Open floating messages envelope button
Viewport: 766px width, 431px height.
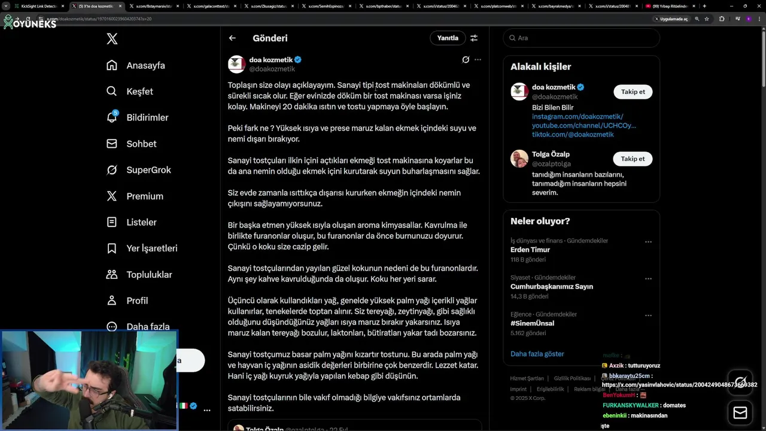740,412
